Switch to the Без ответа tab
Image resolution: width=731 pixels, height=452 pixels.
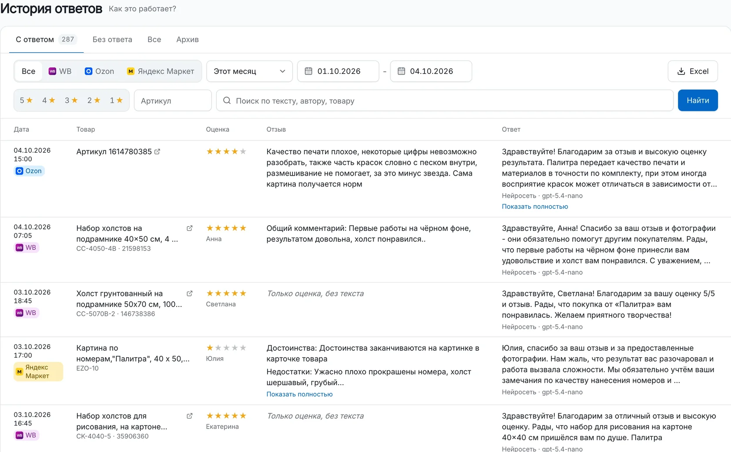[112, 40]
